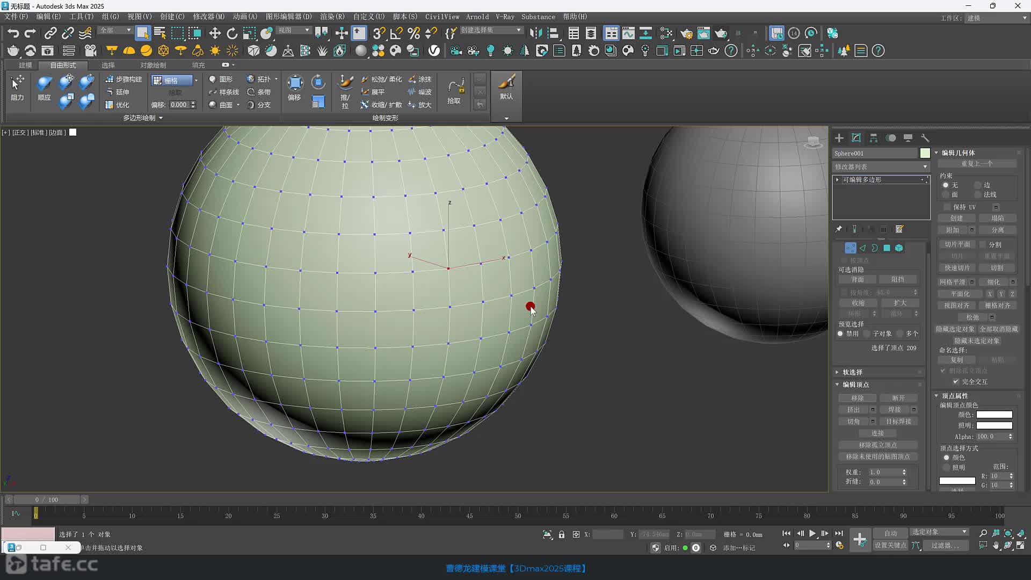The height and width of the screenshot is (580, 1031).
Task: Click the 平面化 button
Action: 960,294
